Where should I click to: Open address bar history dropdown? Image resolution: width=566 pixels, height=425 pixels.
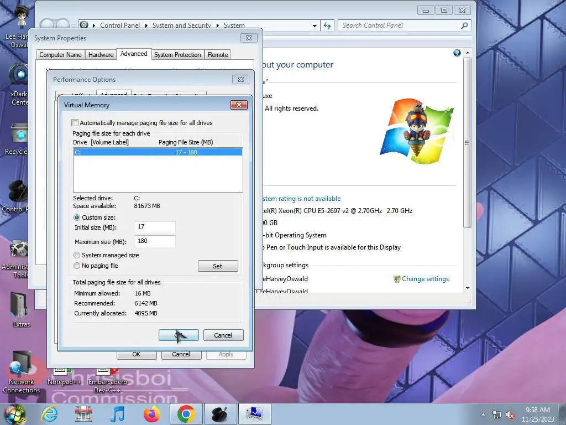click(315, 25)
